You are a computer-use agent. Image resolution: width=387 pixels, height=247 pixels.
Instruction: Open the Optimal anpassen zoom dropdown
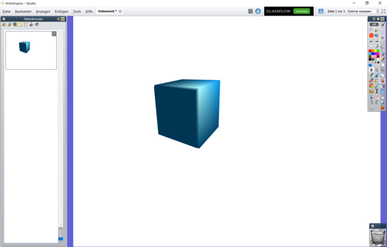[377, 11]
